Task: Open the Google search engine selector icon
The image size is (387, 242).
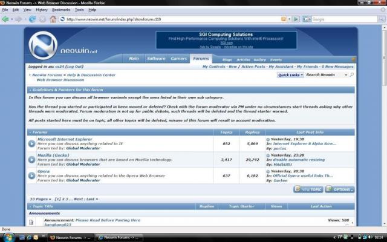Action: point(306,19)
